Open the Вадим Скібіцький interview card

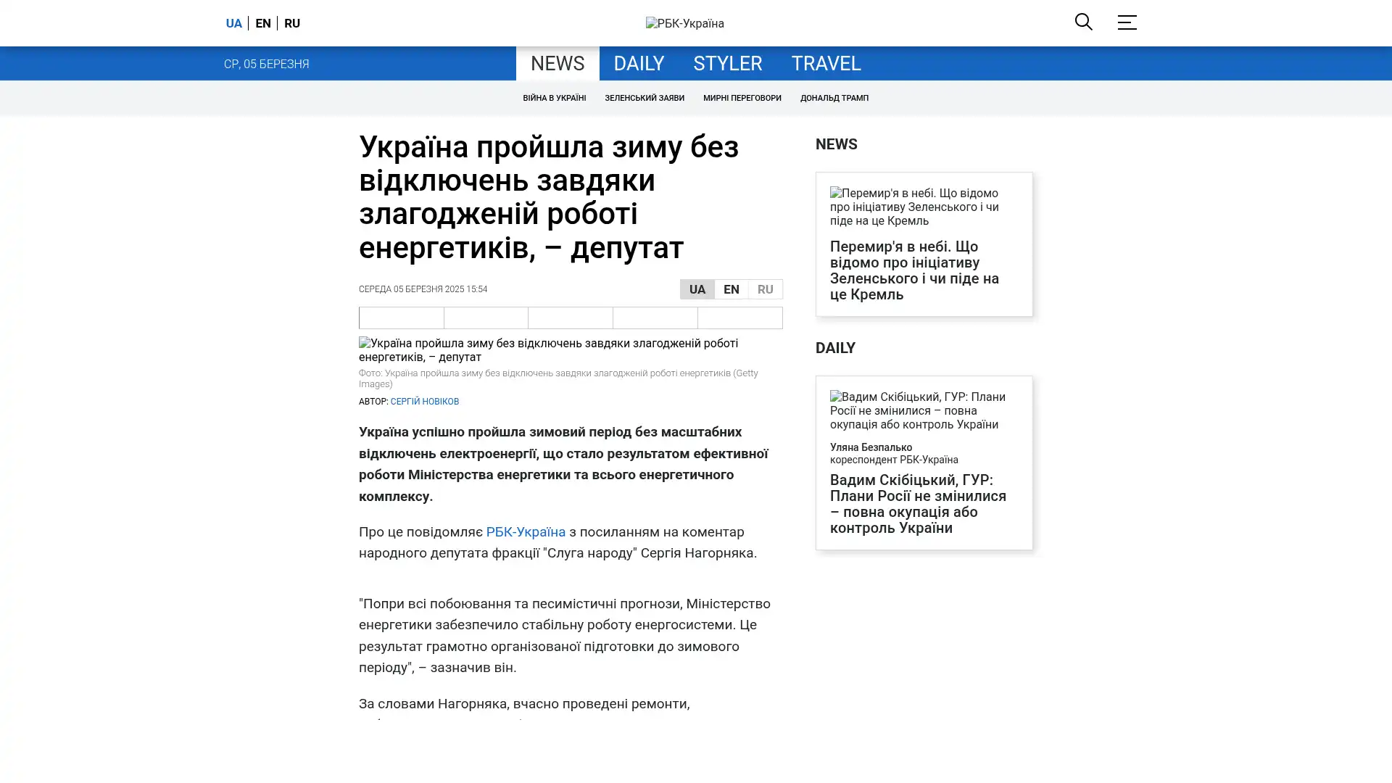pyautogui.click(x=917, y=503)
